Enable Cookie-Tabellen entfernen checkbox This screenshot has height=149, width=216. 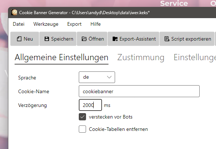(82, 129)
